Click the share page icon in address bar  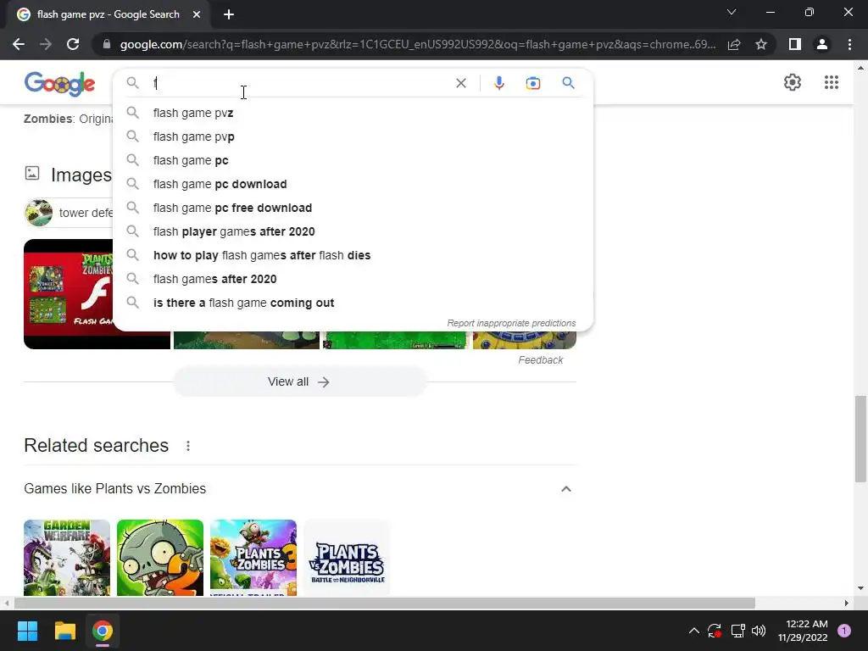pos(734,44)
